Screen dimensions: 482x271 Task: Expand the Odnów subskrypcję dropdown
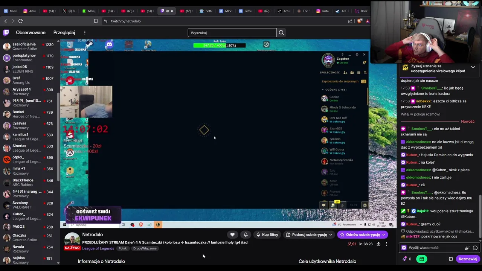[383, 234]
